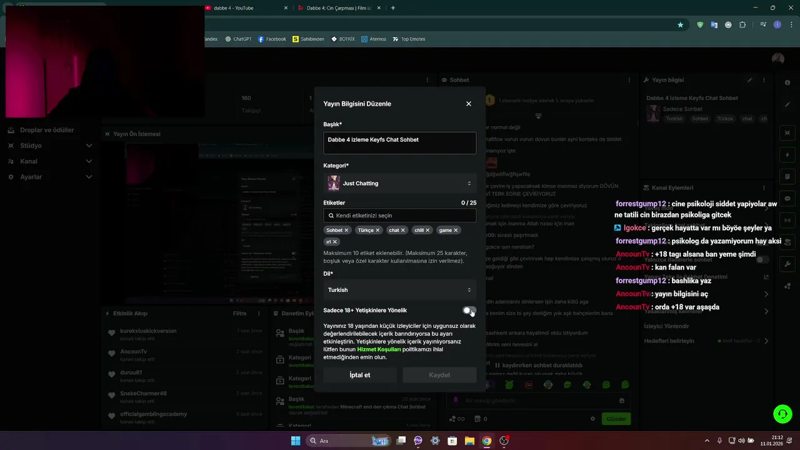Remove the chat tag

point(403,230)
